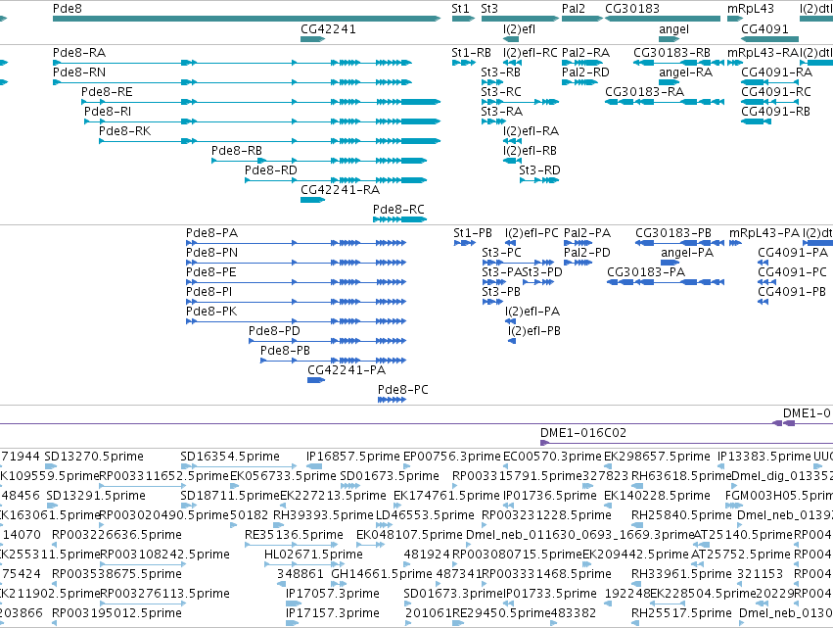Click the CG30183-PA protein label
The height and width of the screenshot is (628, 833).
coord(646,272)
